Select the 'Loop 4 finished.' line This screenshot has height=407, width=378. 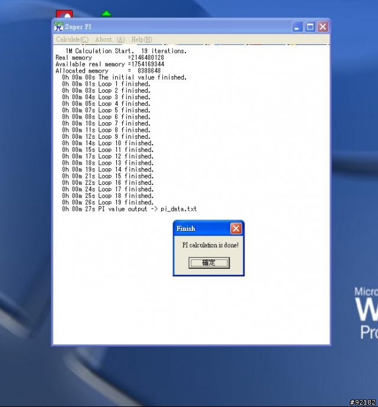click(106, 103)
